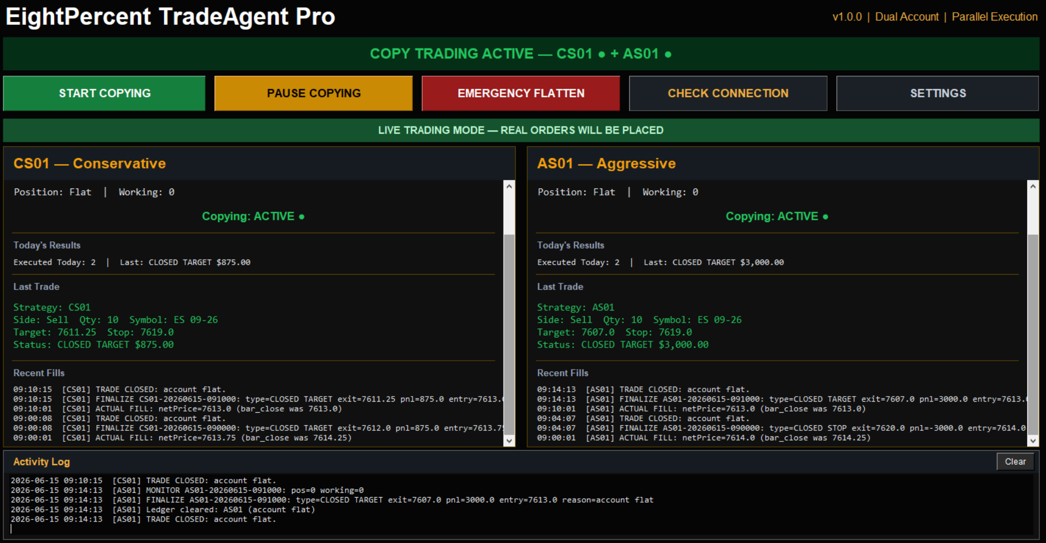This screenshot has width=1046, height=543.
Task: Click AS01 Target: 7607.0 value
Action: point(576,333)
